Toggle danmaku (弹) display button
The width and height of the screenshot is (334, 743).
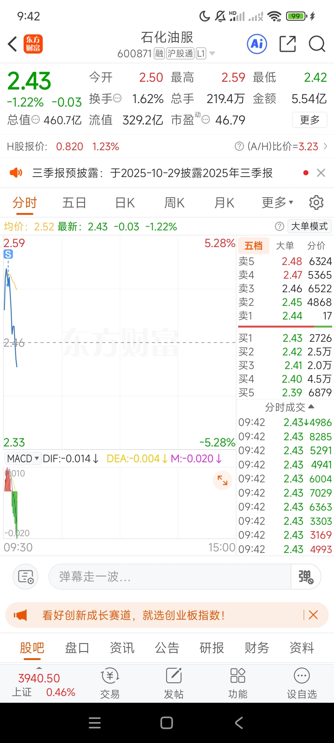click(306, 576)
